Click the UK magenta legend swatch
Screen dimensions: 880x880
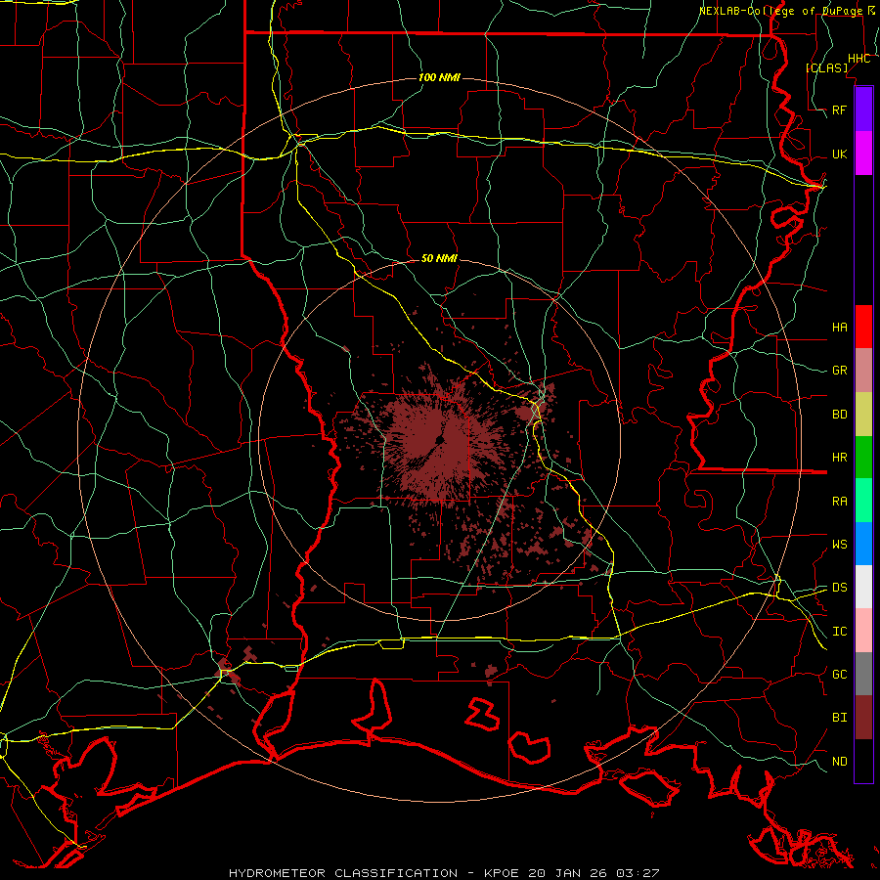point(863,154)
